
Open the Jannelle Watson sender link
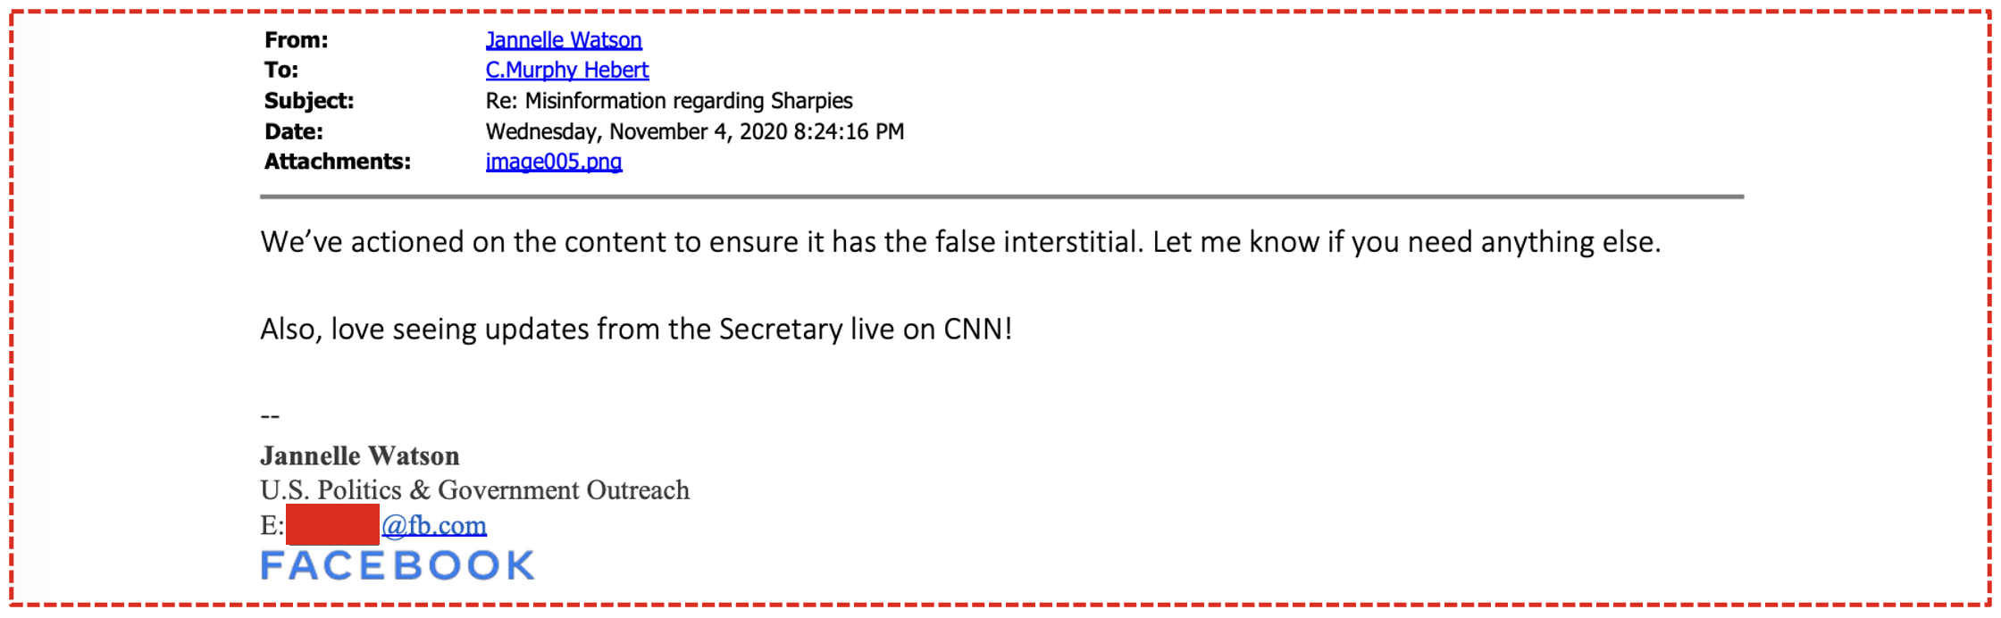564,40
